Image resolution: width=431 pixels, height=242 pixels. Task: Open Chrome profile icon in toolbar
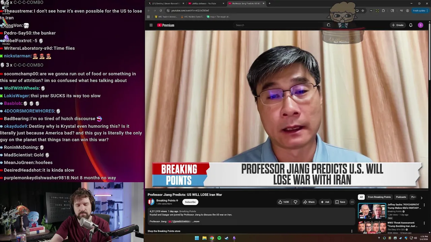tap(407, 10)
